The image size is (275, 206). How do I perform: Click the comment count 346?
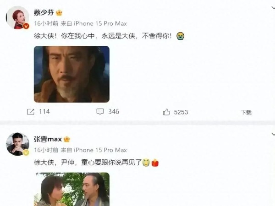coord(114,112)
